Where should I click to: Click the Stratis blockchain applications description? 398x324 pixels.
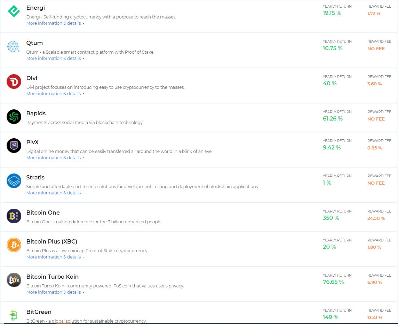142,186
